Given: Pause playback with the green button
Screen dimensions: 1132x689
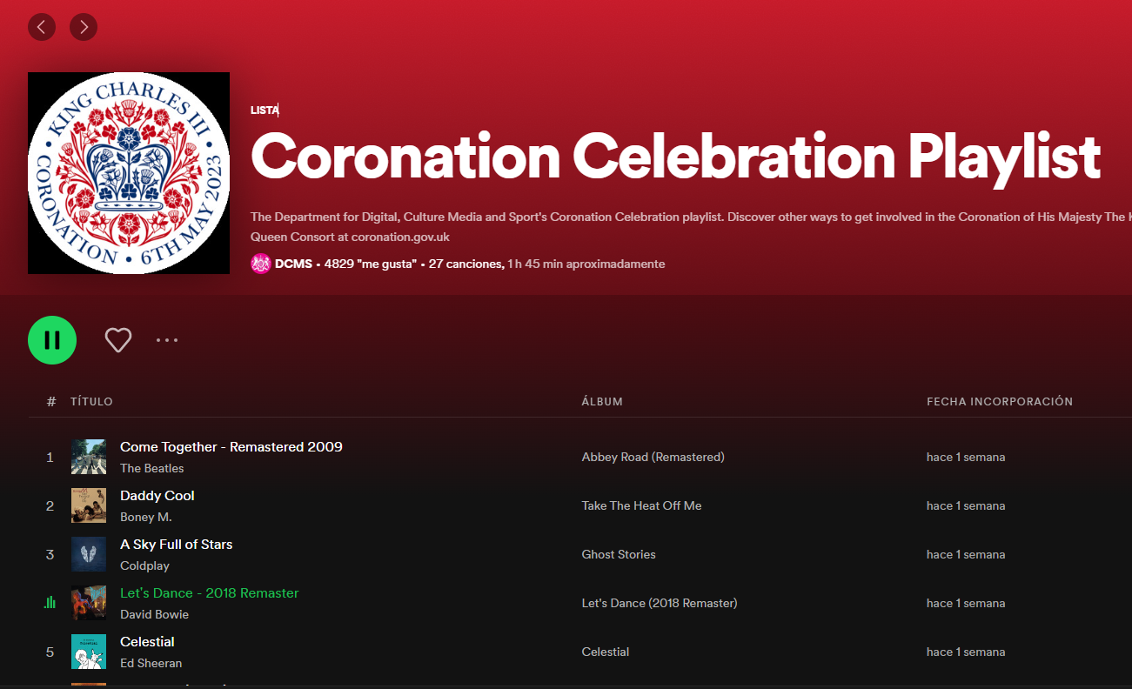Looking at the screenshot, I should 52,340.
